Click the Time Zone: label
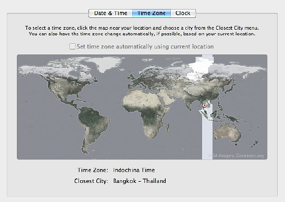The image size is (285, 202). click(x=92, y=170)
